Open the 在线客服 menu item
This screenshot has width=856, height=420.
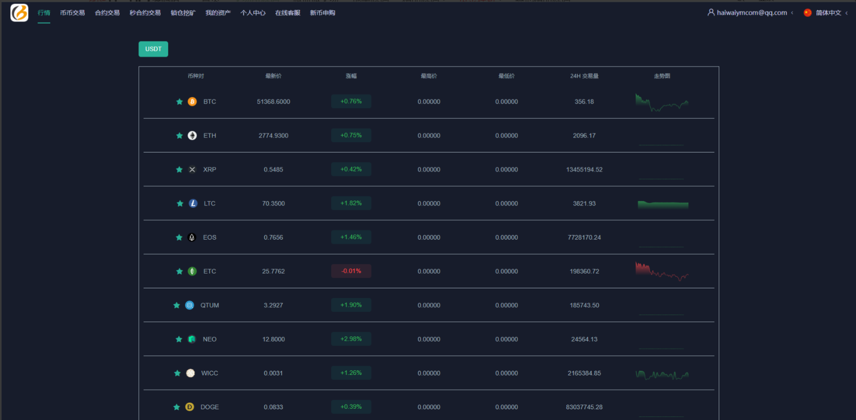click(x=288, y=13)
